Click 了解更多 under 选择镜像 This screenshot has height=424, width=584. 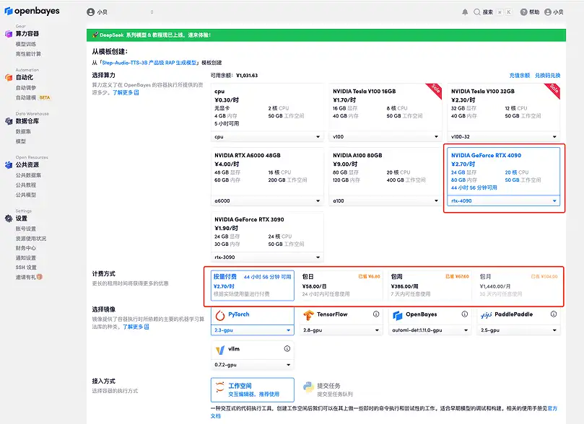point(133,327)
